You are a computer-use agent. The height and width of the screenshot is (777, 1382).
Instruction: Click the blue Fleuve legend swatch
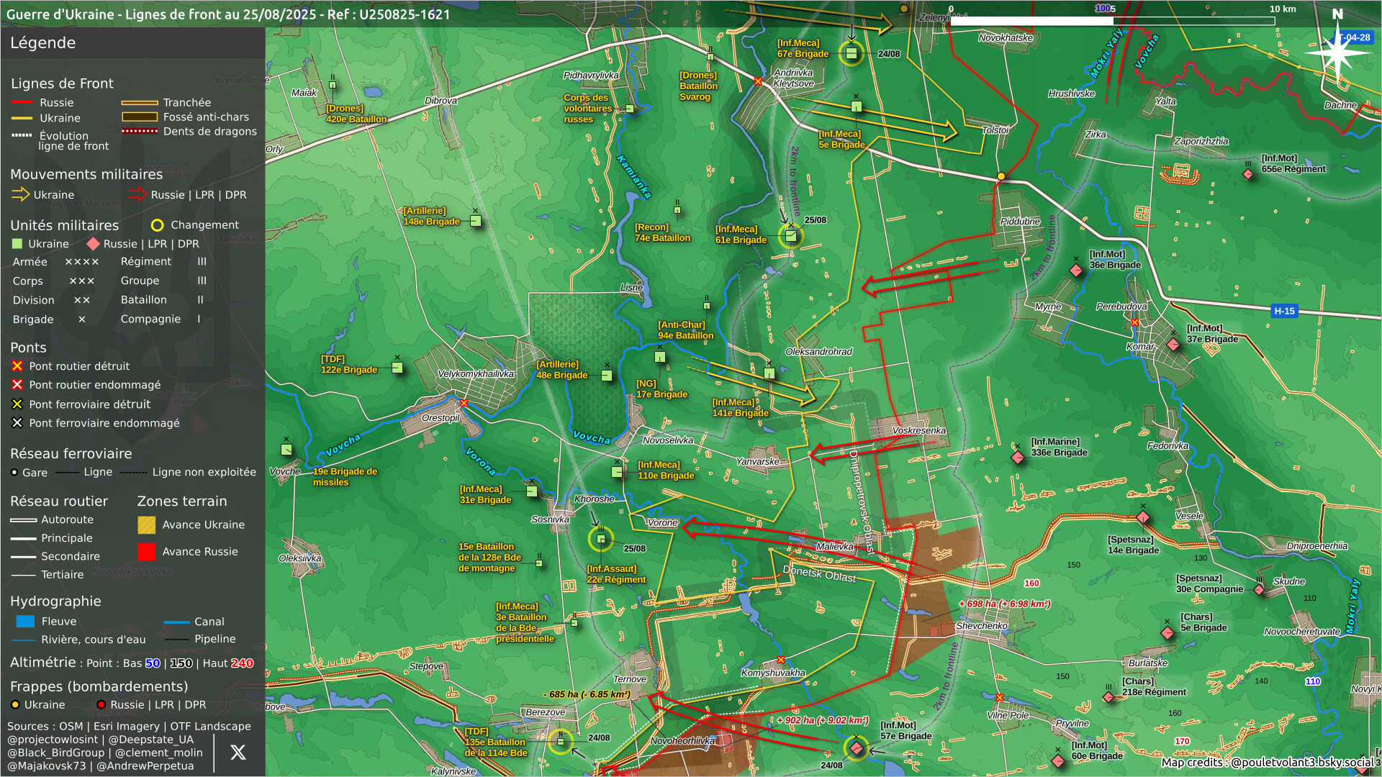pos(25,622)
